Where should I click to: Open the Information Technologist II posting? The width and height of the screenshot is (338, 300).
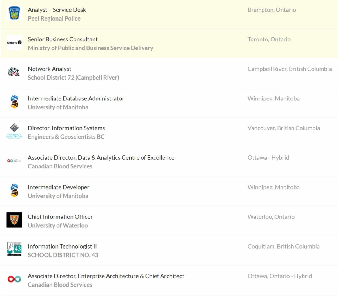(62, 247)
